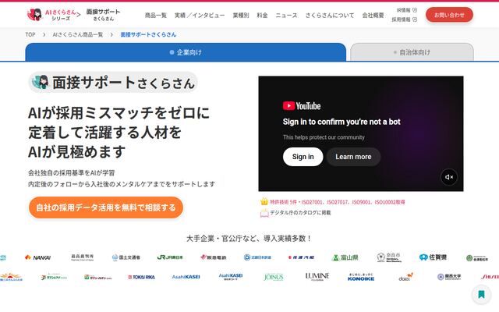Open the 面接サポートさくらさん header logo link
This screenshot has width=499, height=312.
coord(103,15)
